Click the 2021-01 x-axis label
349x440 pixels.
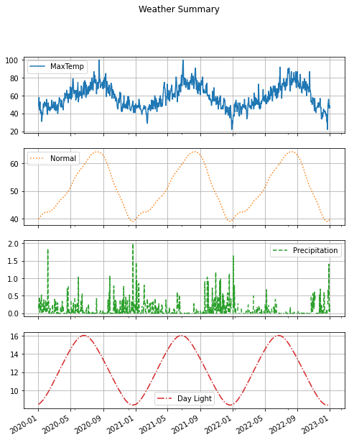121,424
